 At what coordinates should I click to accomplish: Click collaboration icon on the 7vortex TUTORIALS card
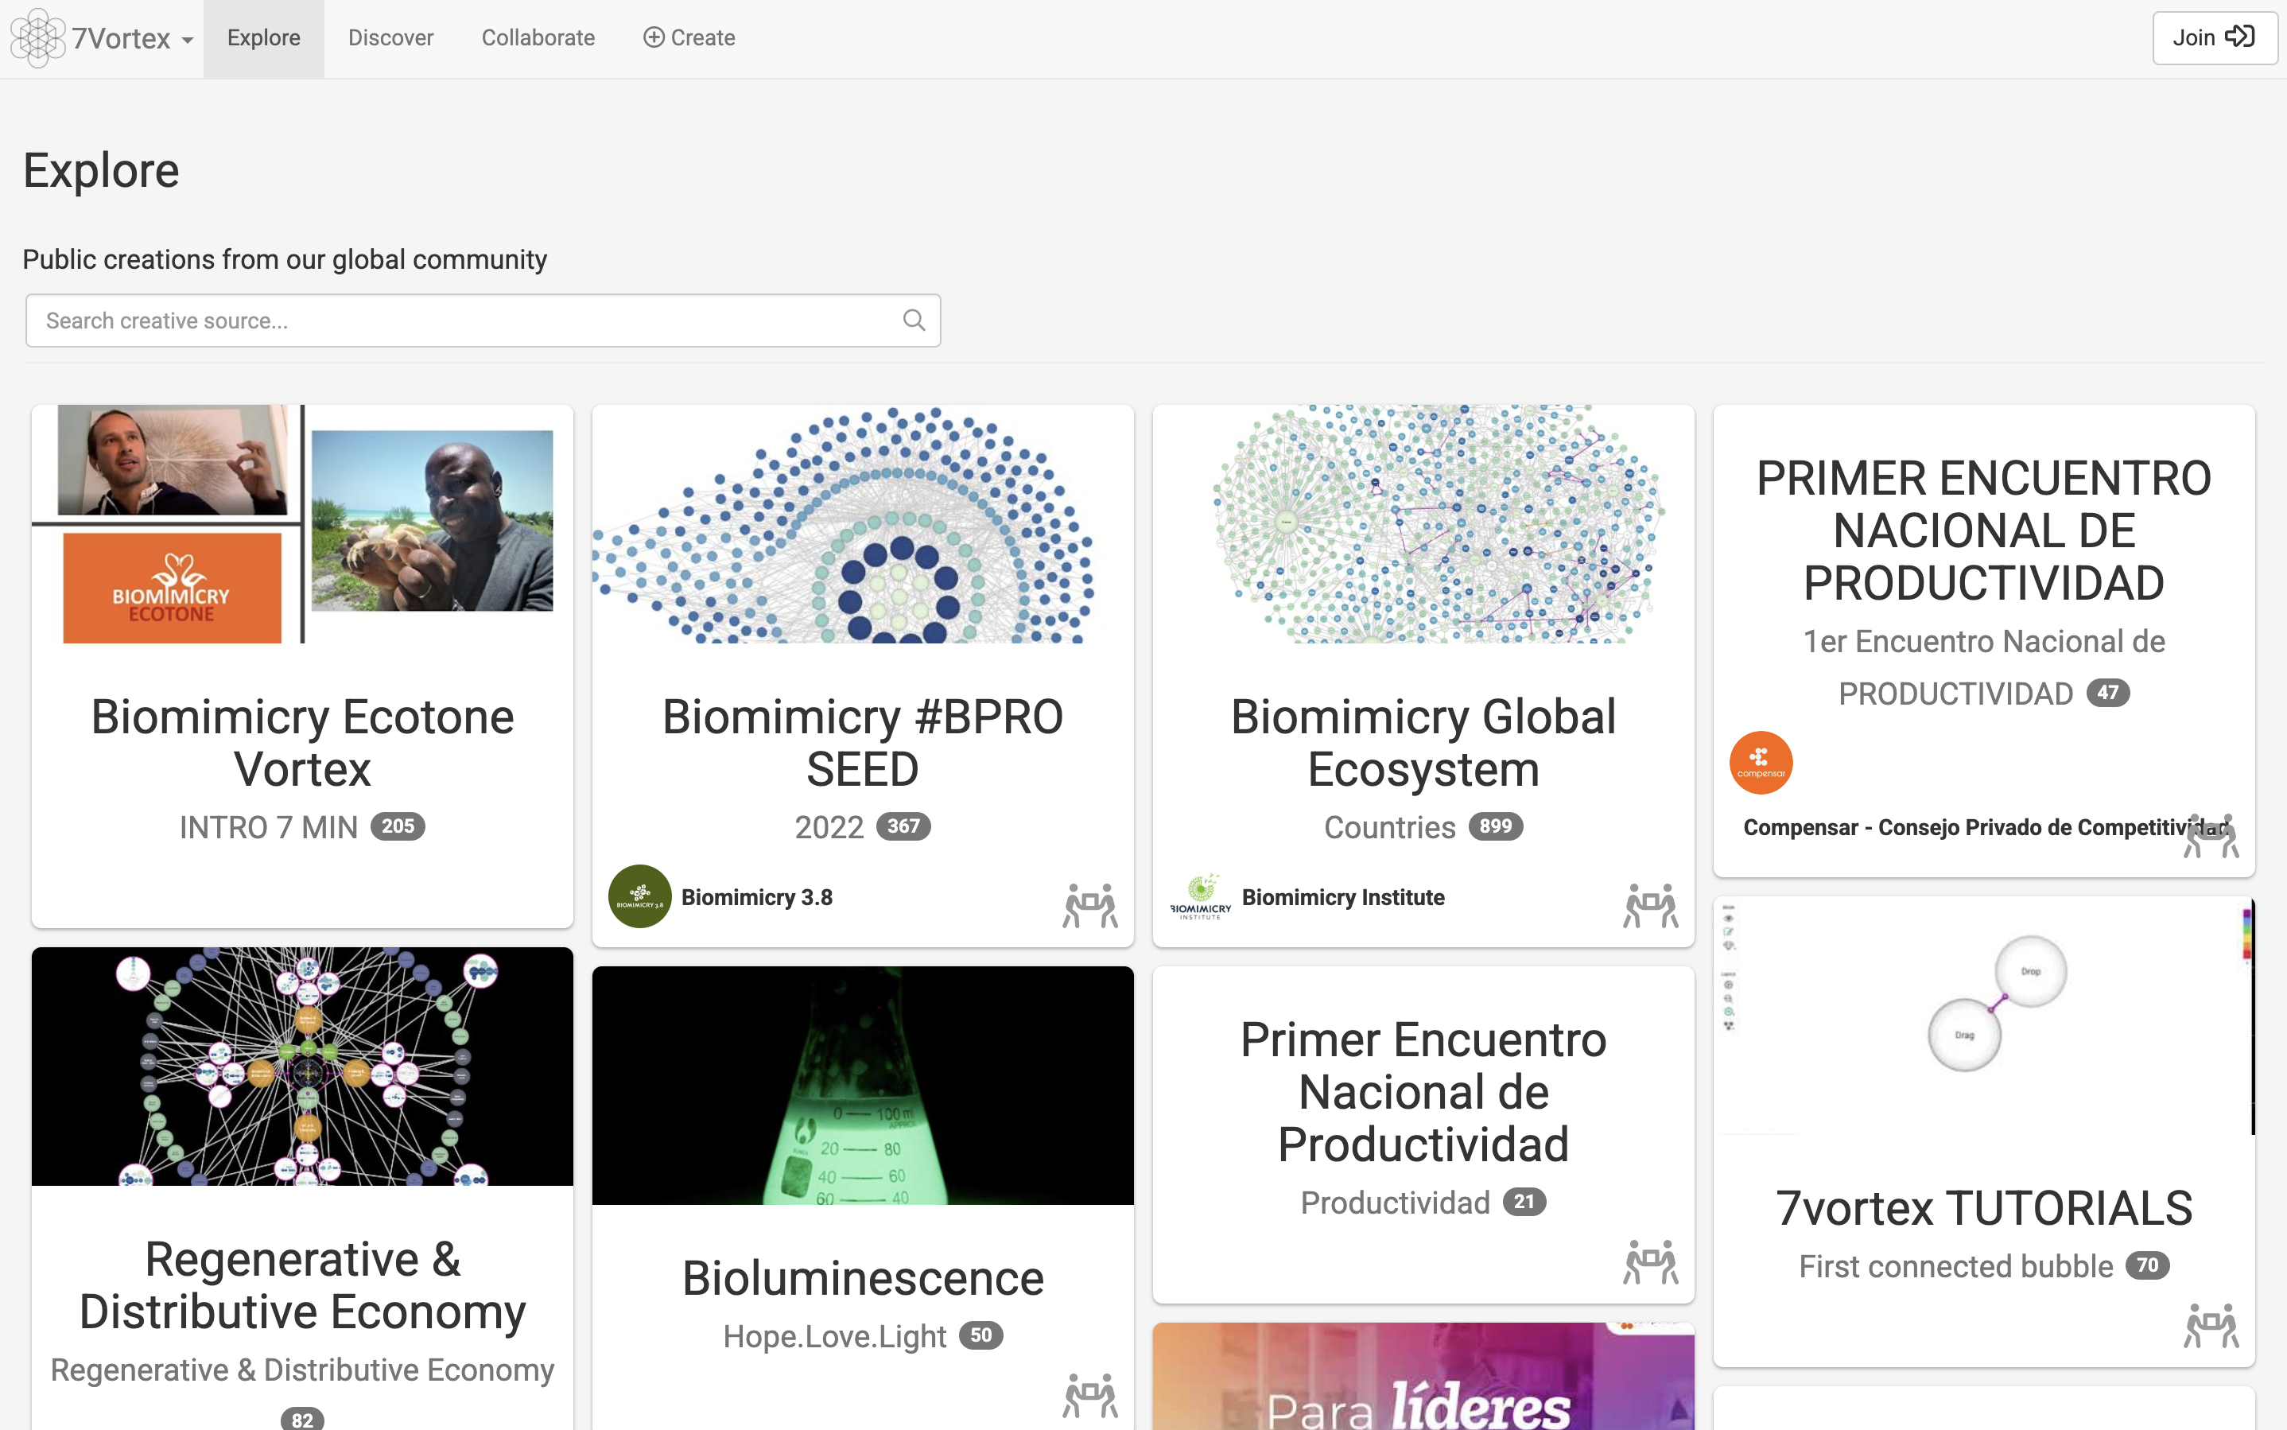point(2211,1325)
